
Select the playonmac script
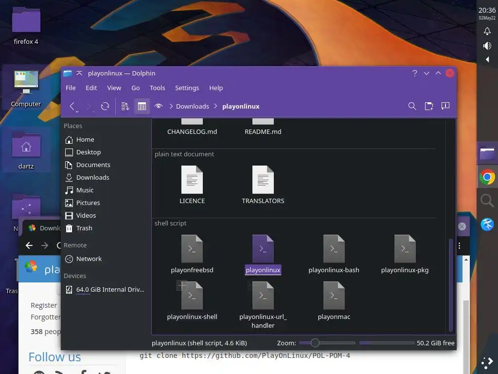[x=334, y=301]
